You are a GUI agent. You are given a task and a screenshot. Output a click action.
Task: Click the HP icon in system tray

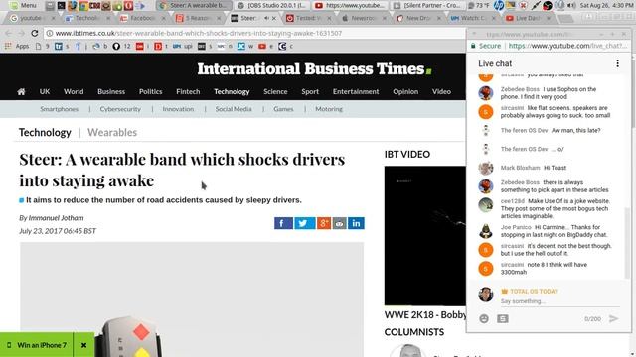click(499, 5)
